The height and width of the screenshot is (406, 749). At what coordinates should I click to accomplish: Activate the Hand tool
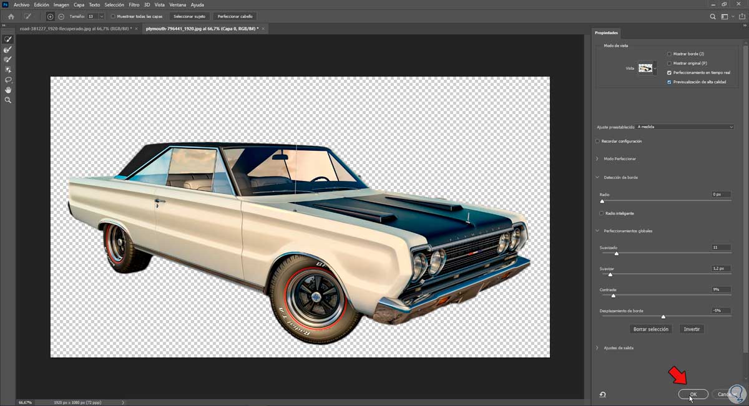pyautogui.click(x=8, y=90)
